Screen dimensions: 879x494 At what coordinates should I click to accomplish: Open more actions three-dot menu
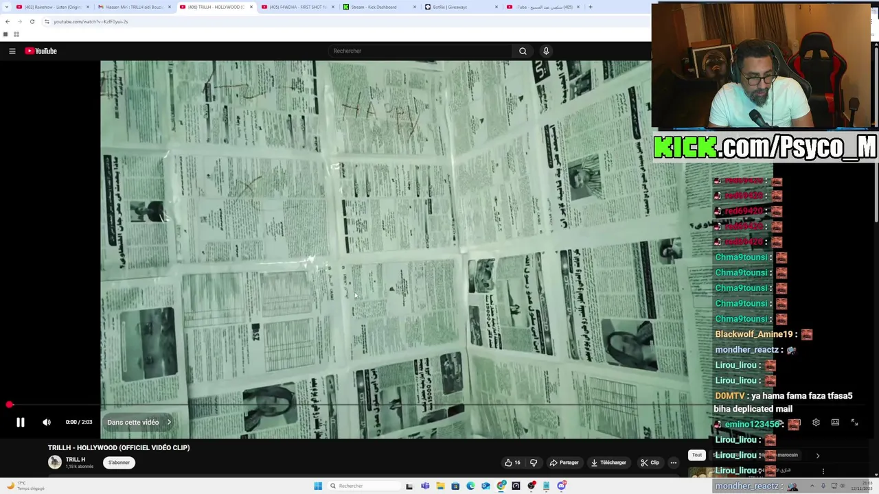pyautogui.click(x=674, y=462)
